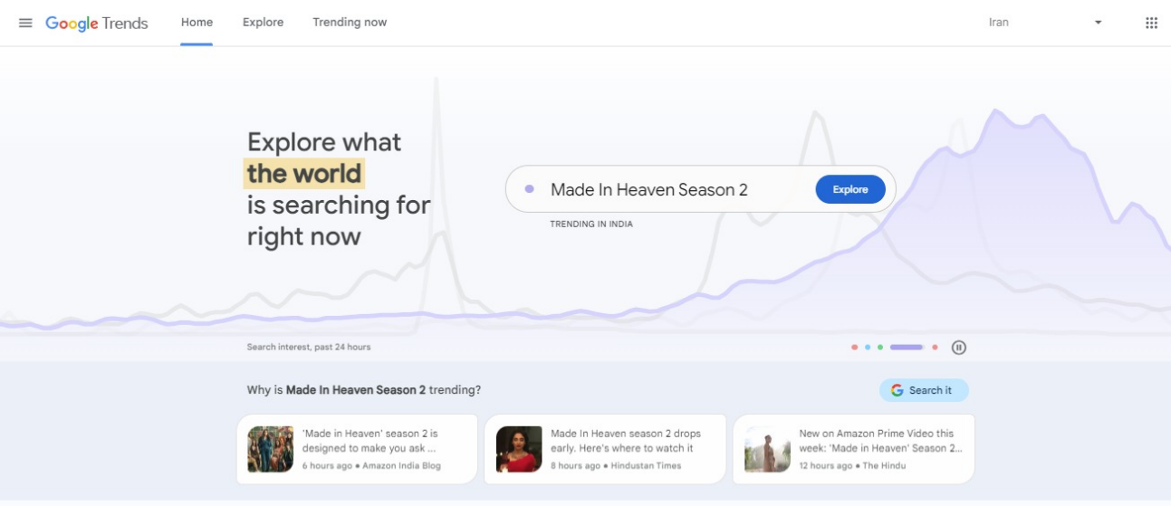Click the Google Trends logo

[97, 24]
